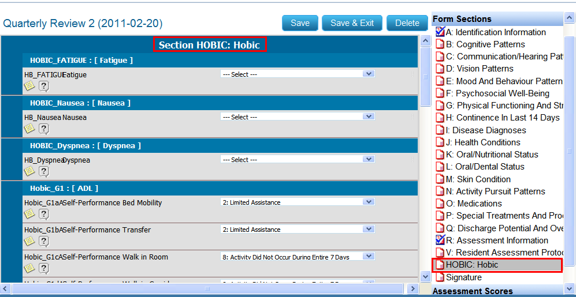Open note icon for Self-Performance Walk in Room
Image resolution: width=576 pixels, height=297 pixels.
[x=29, y=268]
